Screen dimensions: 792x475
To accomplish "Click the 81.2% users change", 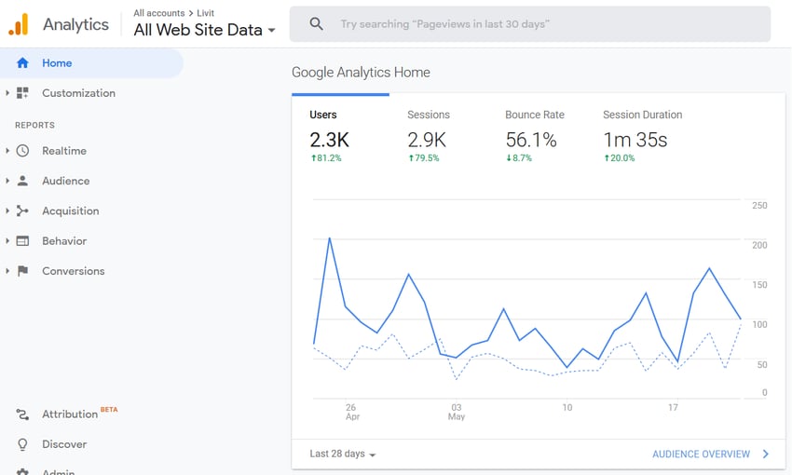I will (x=326, y=158).
